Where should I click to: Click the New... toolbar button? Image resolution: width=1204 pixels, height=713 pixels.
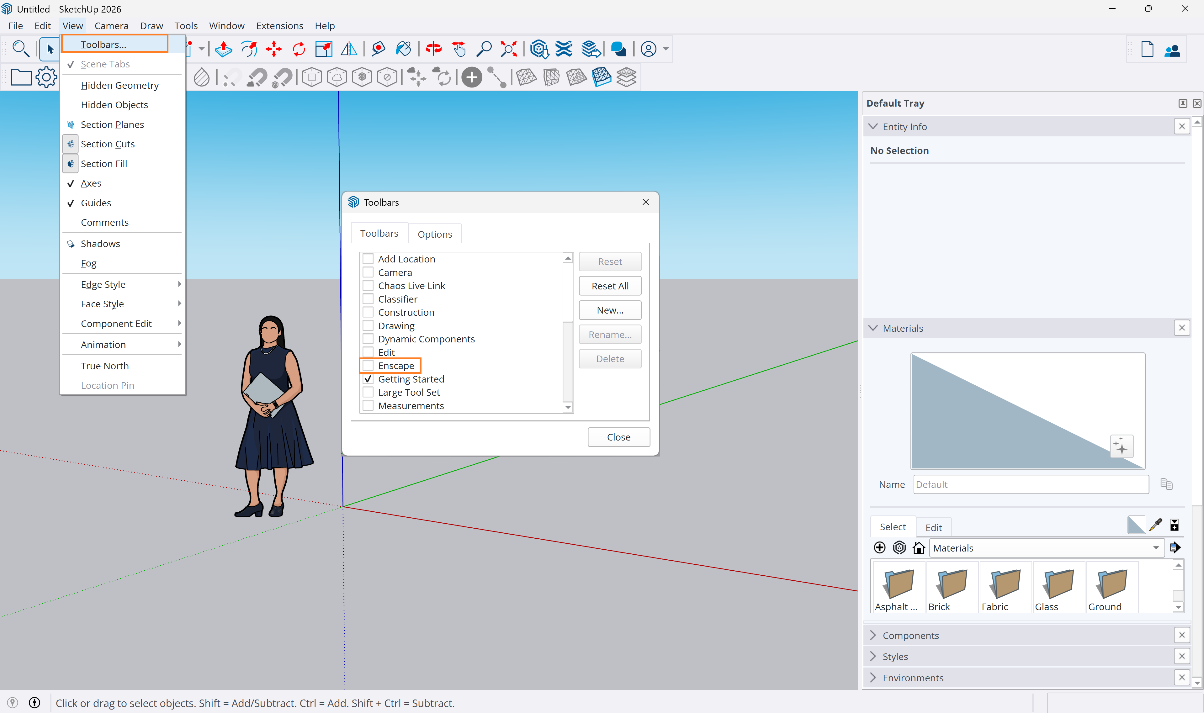(610, 310)
